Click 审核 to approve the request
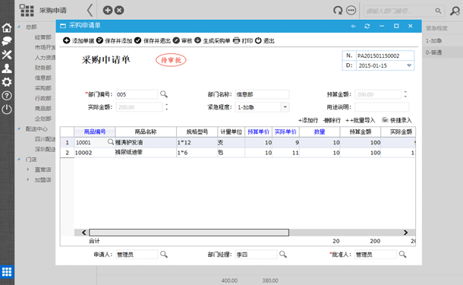463x285 pixels. click(182, 40)
